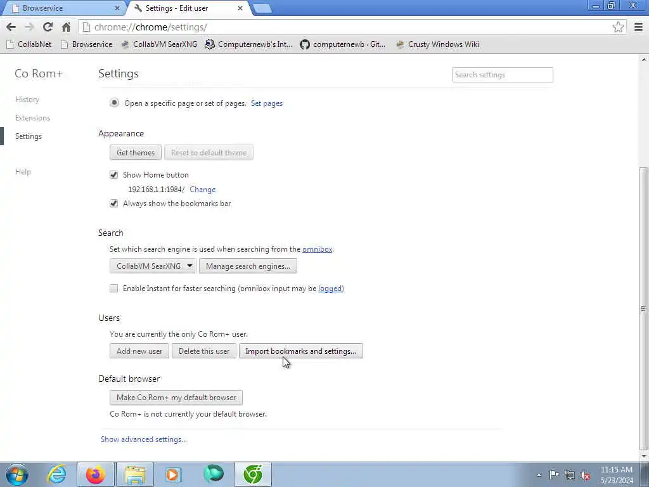
Task: Click Make Co Rom+ my default browser
Action: [x=176, y=397]
